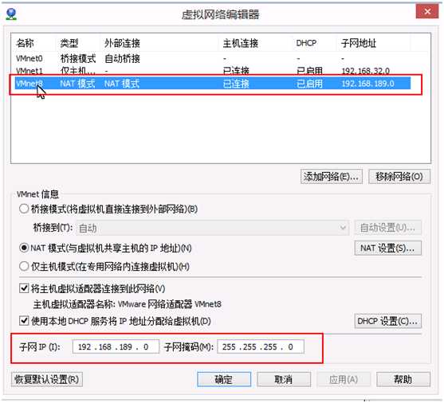Click the 外部连接 column header
Viewport: 444px width, 403px height.
tap(122, 43)
